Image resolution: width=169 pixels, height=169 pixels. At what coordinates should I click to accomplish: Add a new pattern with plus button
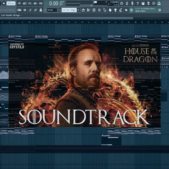pos(78,10)
